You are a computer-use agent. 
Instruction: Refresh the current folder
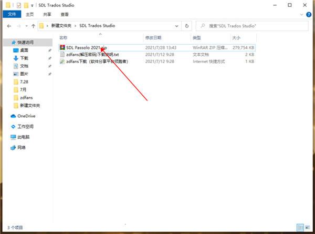click(187, 26)
